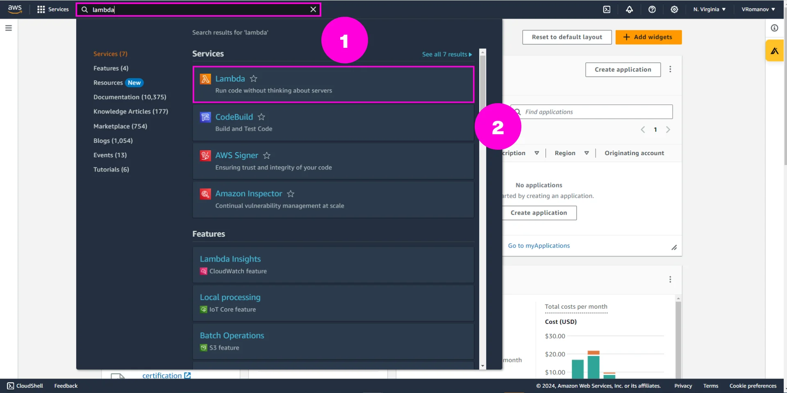
Task: Clear the lambda search text
Action: tap(313, 9)
